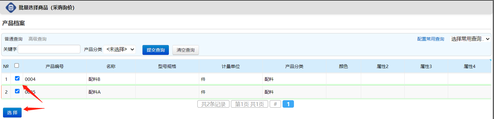Switch to the 普通查询 tab
This screenshot has width=494, height=119.
(x=13, y=39)
